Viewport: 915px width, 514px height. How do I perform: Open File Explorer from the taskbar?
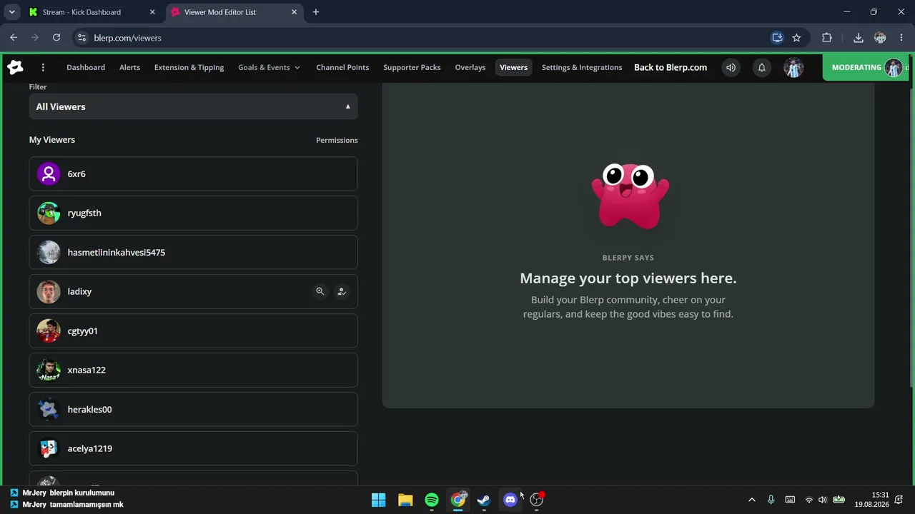(x=405, y=500)
